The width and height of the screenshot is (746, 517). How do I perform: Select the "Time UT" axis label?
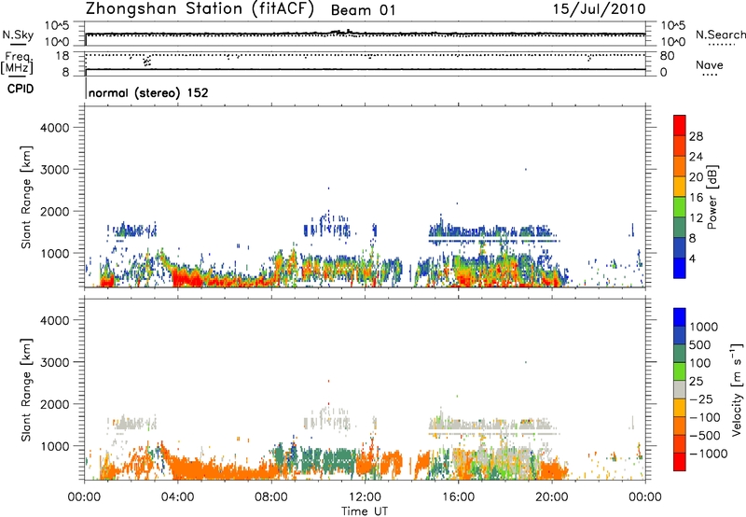(365, 510)
